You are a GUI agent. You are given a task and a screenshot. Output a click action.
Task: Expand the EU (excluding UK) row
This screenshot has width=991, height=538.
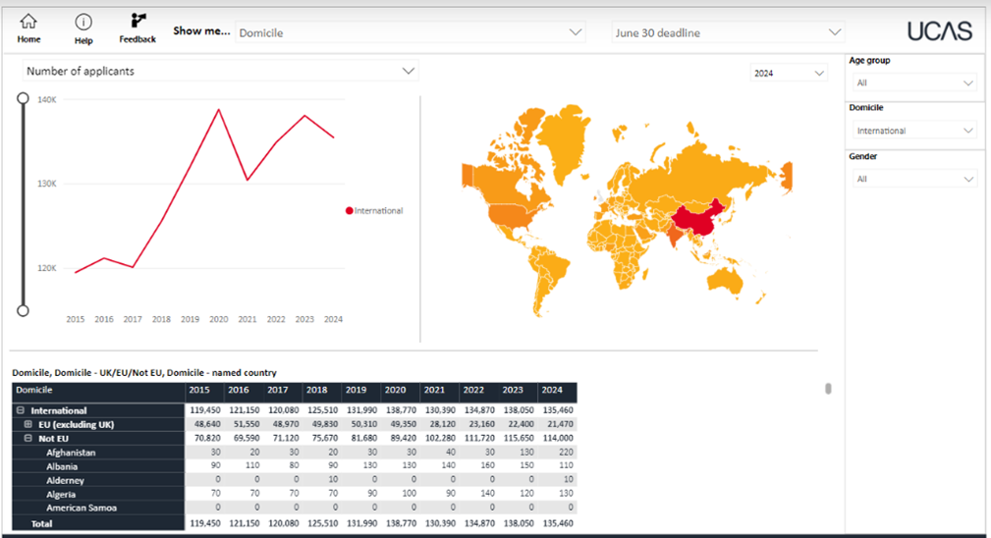pyautogui.click(x=28, y=424)
